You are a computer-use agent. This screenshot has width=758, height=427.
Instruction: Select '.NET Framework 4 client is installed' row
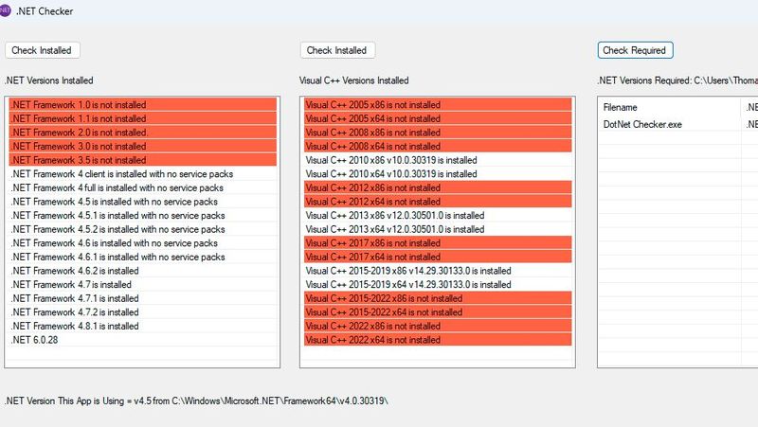click(143, 174)
